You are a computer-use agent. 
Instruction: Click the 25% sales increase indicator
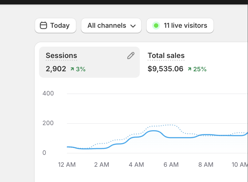197,69
